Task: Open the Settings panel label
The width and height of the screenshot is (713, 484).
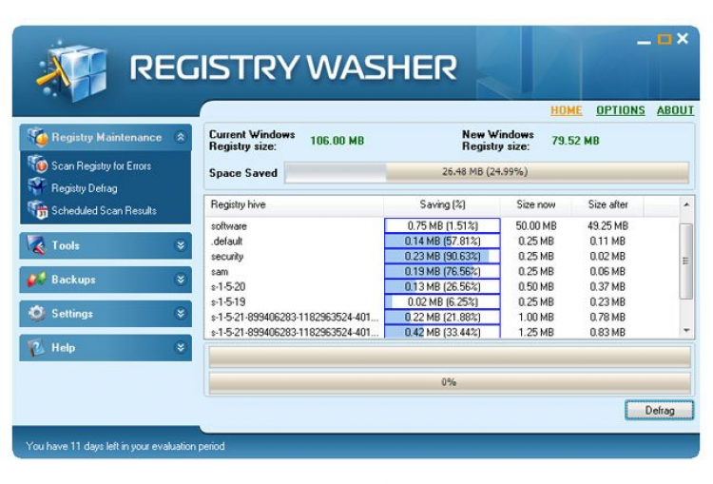Action: (x=72, y=314)
